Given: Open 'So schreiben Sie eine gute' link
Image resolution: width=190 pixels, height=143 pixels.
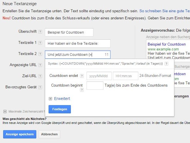Looking at the screenshot, I should [x=165, y=11].
